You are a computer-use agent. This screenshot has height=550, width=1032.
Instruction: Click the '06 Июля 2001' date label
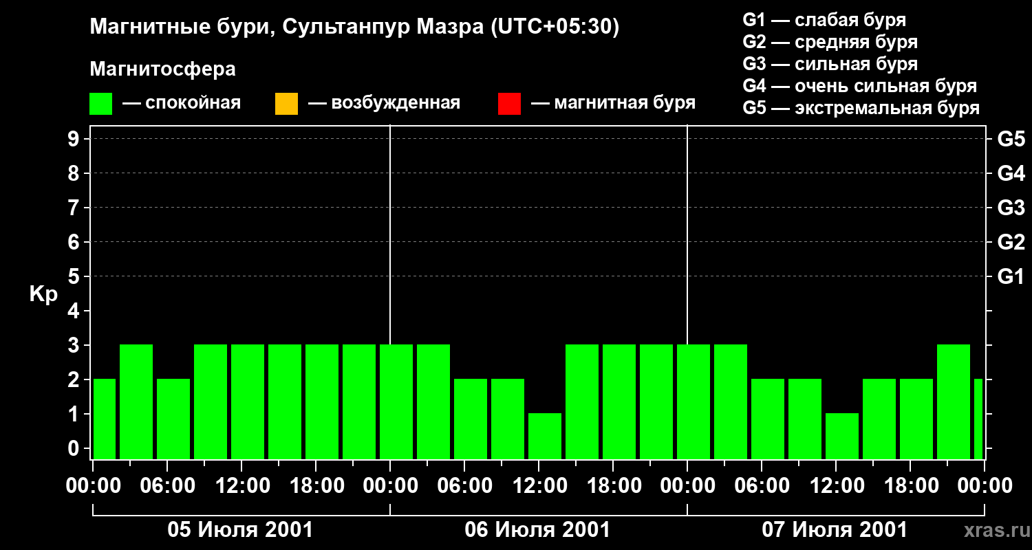point(537,530)
